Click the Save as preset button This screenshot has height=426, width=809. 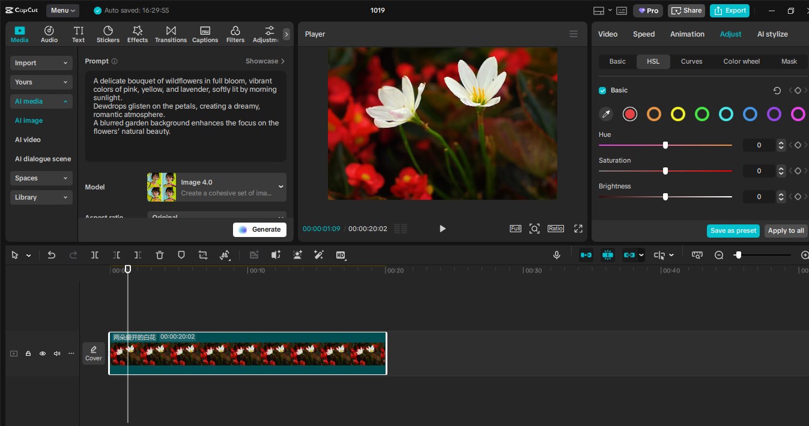click(733, 230)
